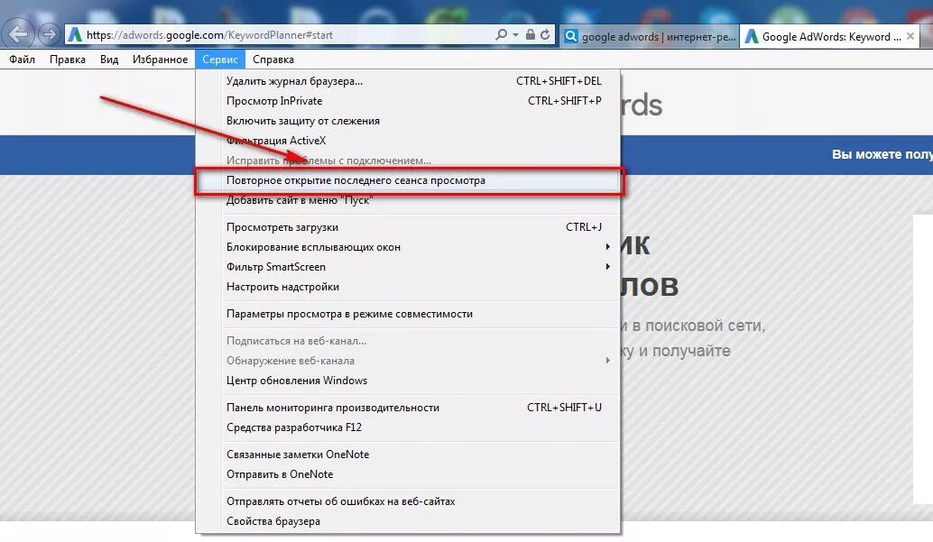Click the security lock icon
Image resolution: width=933 pixels, height=542 pixels.
(x=530, y=34)
